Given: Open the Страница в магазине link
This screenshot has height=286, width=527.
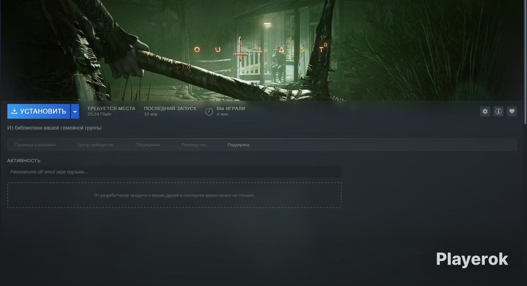Looking at the screenshot, I should click(35, 145).
